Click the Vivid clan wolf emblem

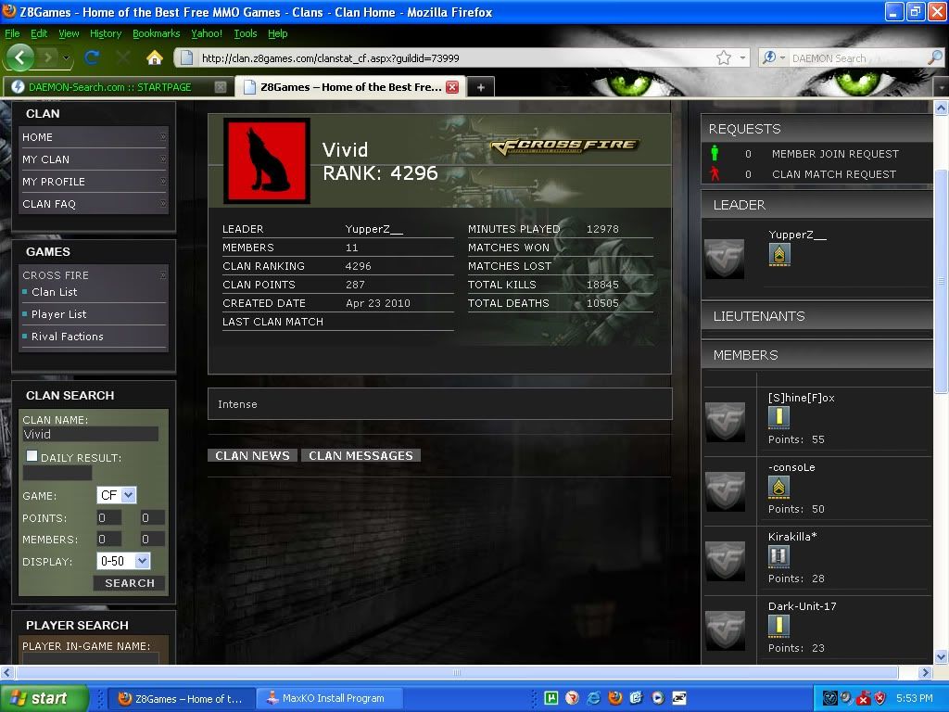click(x=266, y=160)
